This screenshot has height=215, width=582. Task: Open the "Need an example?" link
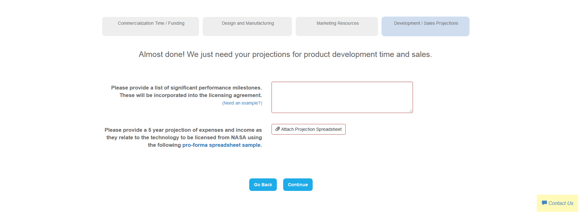(242, 103)
